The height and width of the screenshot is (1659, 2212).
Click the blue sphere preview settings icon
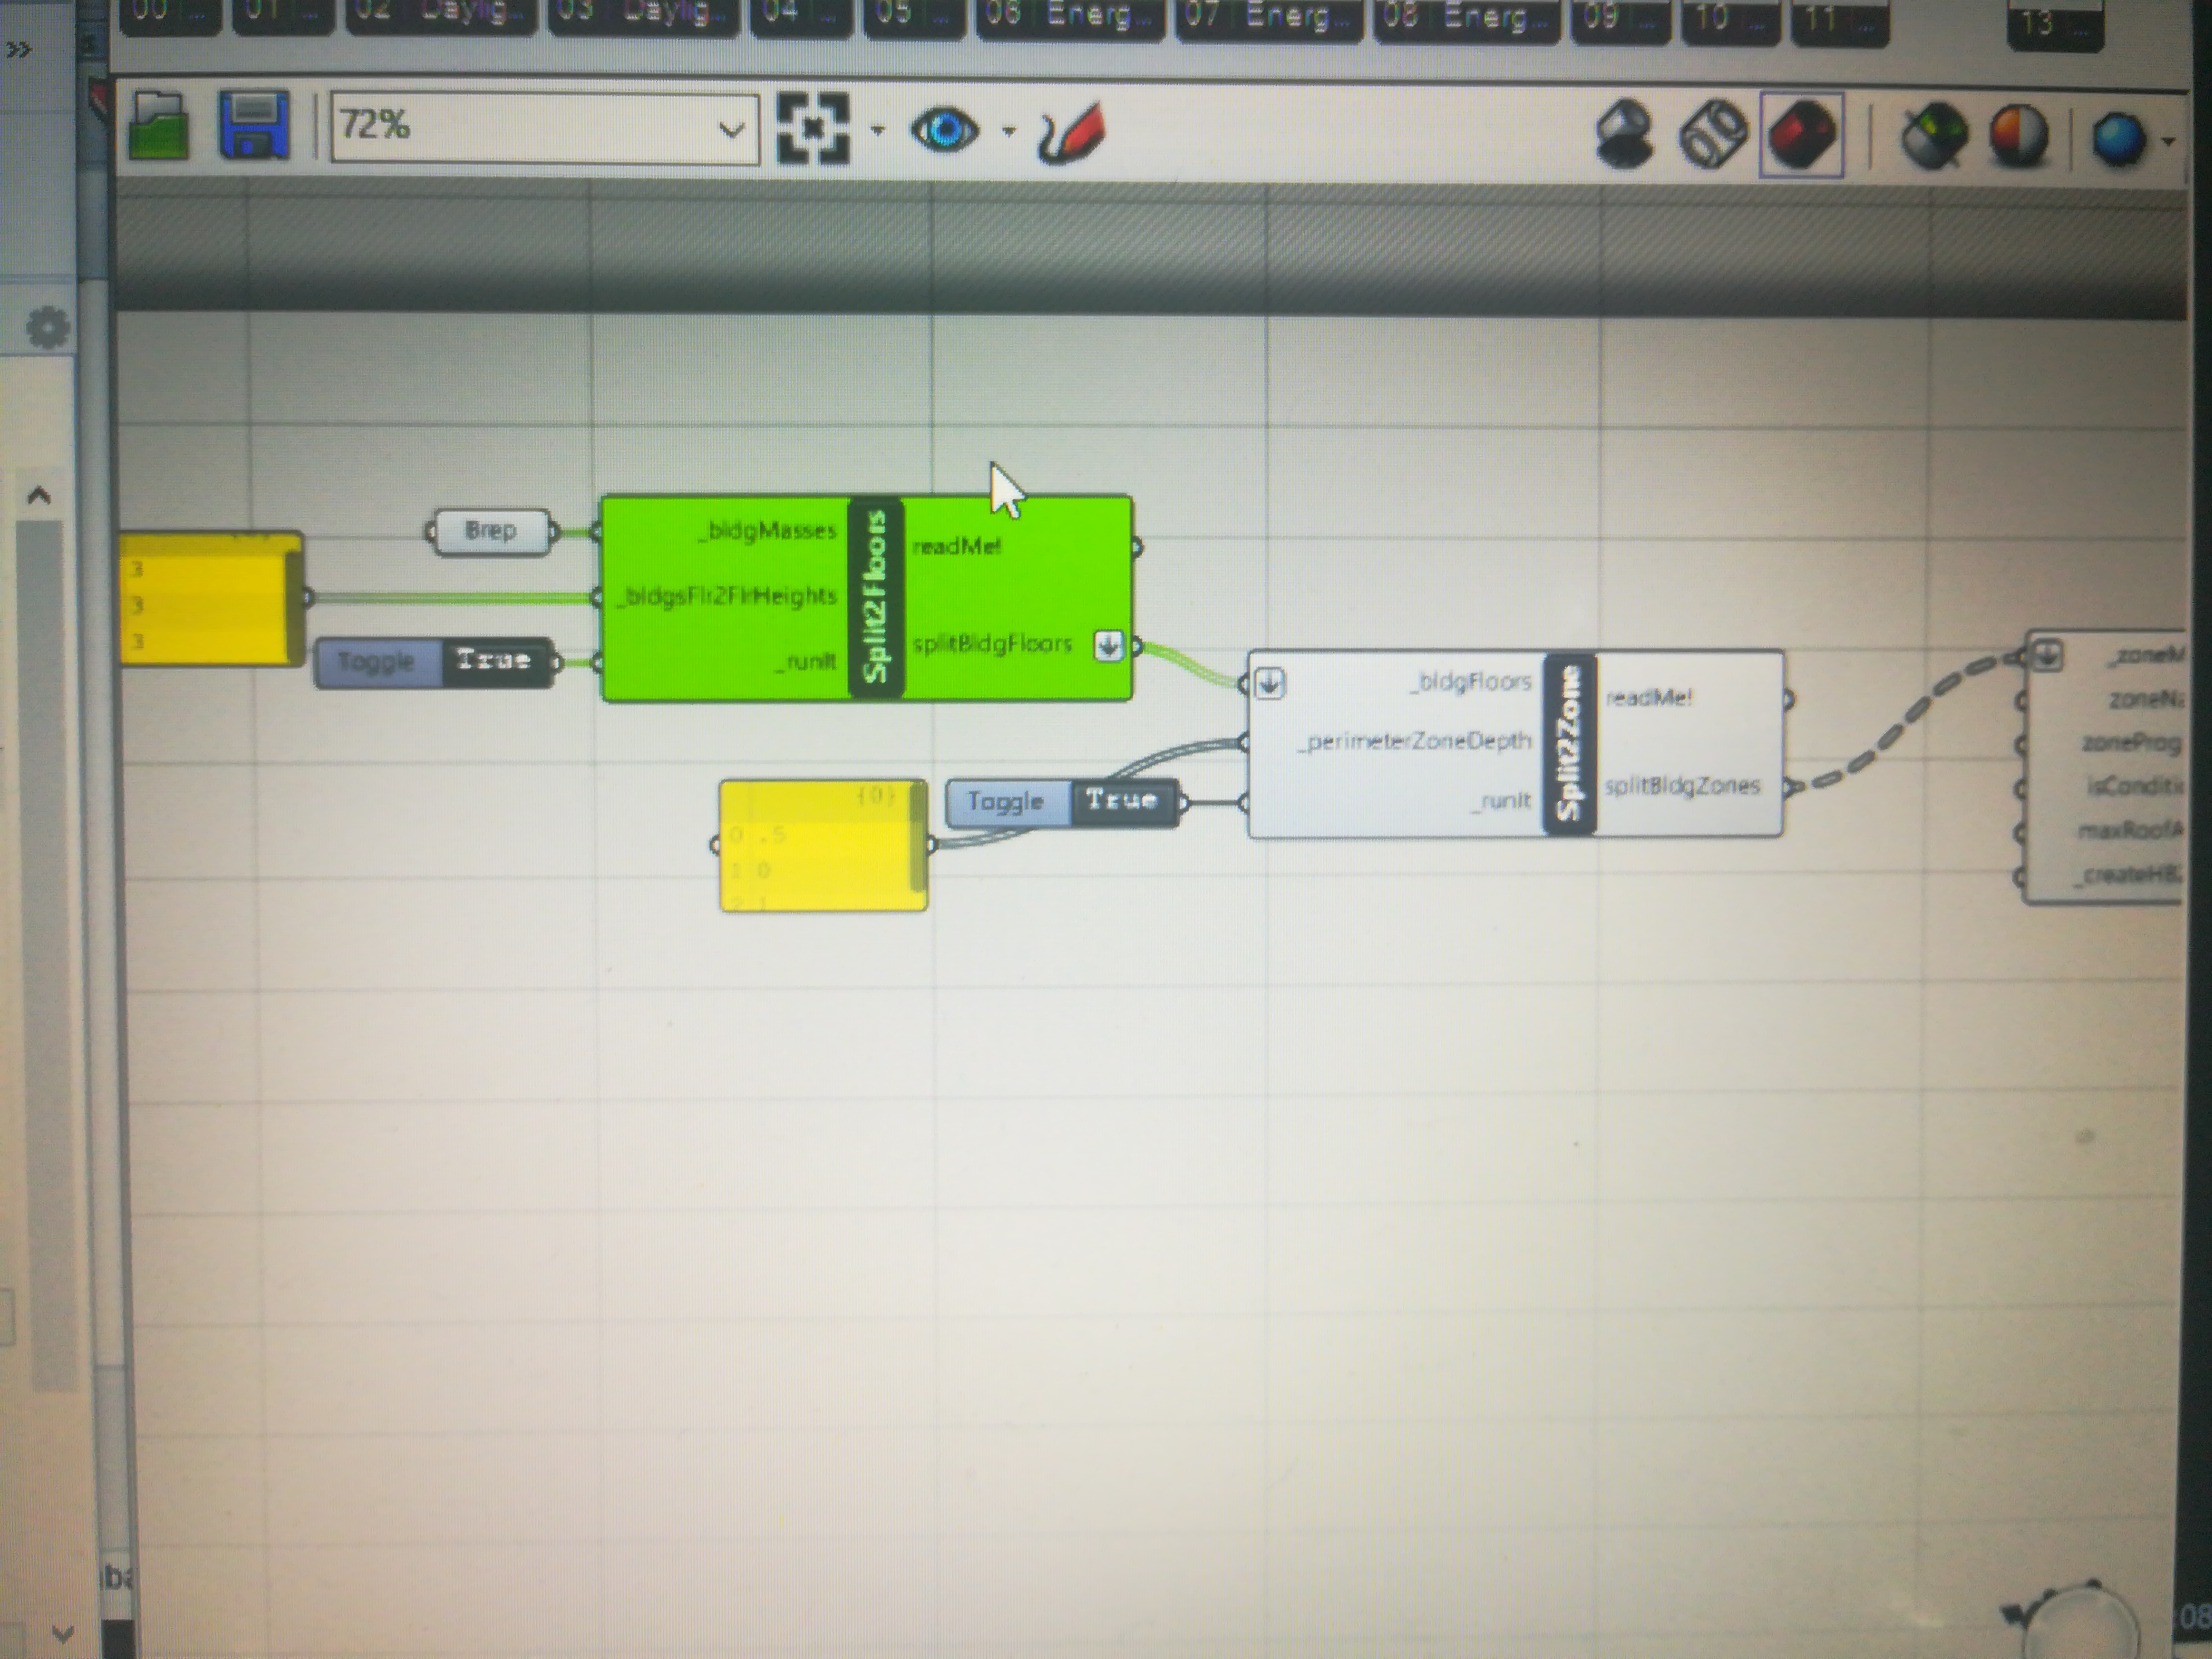(x=2119, y=139)
